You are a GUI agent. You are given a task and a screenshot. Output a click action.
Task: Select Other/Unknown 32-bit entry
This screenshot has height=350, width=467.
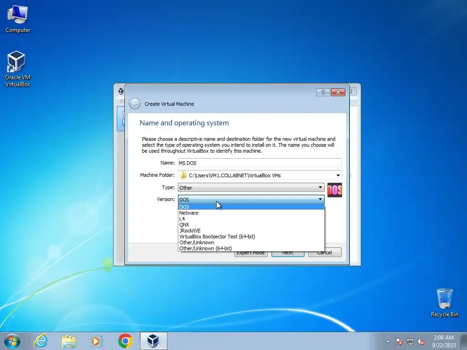(251, 242)
